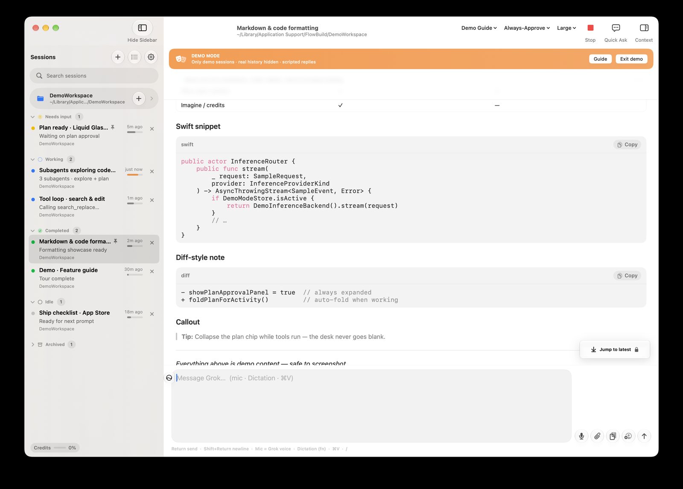Click the Search sessions field
683x489 pixels.
tap(94, 75)
